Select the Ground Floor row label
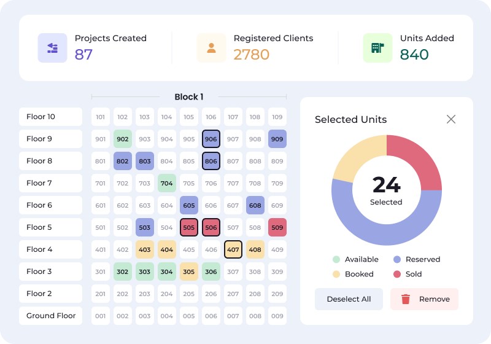Screen dimensions: 491x344 tap(50, 316)
